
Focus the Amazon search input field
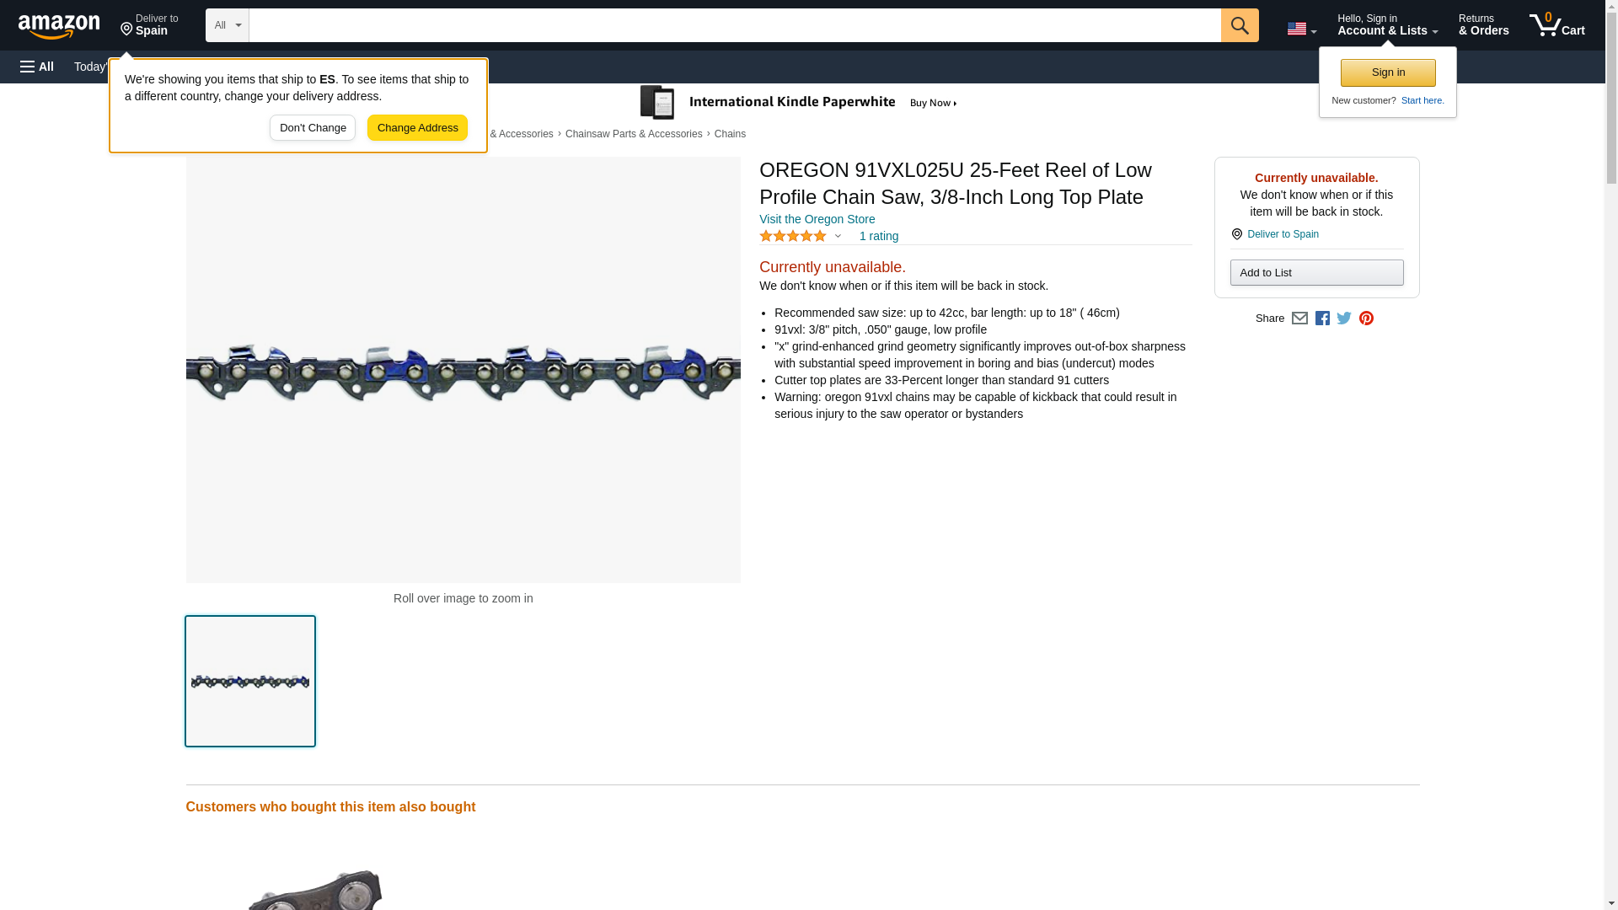(735, 25)
